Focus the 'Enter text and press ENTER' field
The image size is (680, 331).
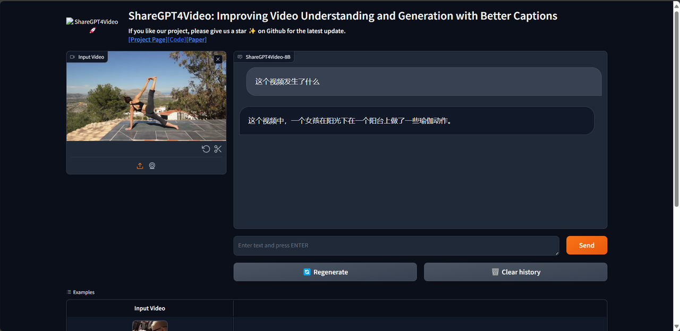pyautogui.click(x=396, y=245)
